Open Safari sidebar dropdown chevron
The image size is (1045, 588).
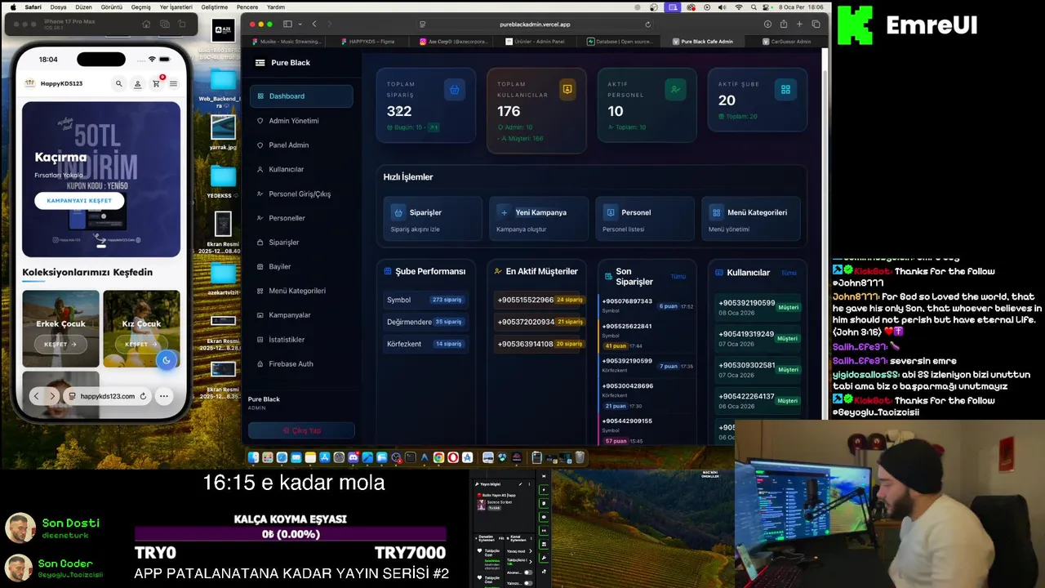pos(300,24)
